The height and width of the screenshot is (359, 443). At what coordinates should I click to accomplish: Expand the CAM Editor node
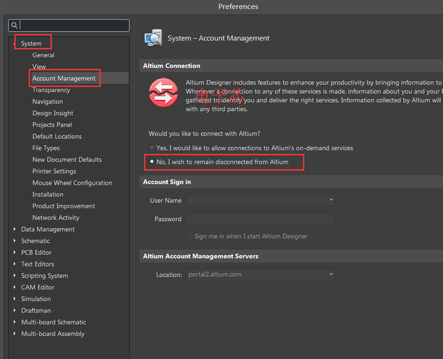[x=14, y=287]
